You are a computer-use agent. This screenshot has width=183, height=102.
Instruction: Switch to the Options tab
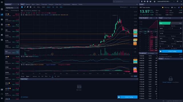pyautogui.click(x=28, y=5)
